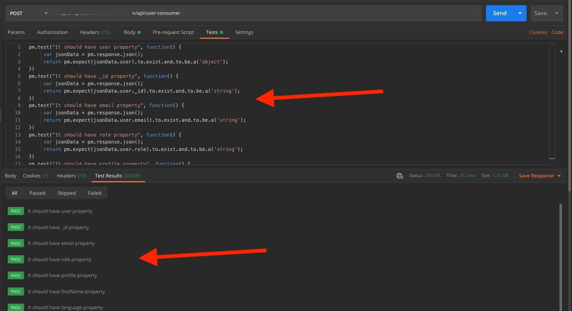Open the Send button dropdown arrow

(520, 13)
